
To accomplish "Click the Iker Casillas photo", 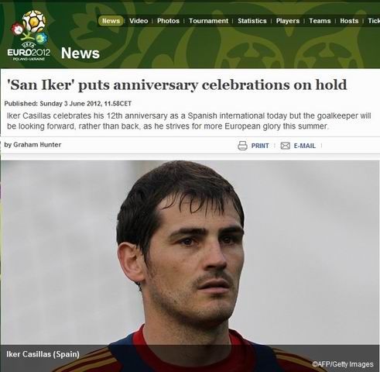I will 190,266.
